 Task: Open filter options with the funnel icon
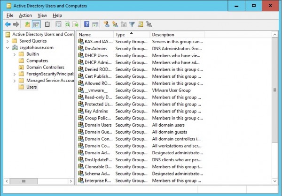pos(132,24)
